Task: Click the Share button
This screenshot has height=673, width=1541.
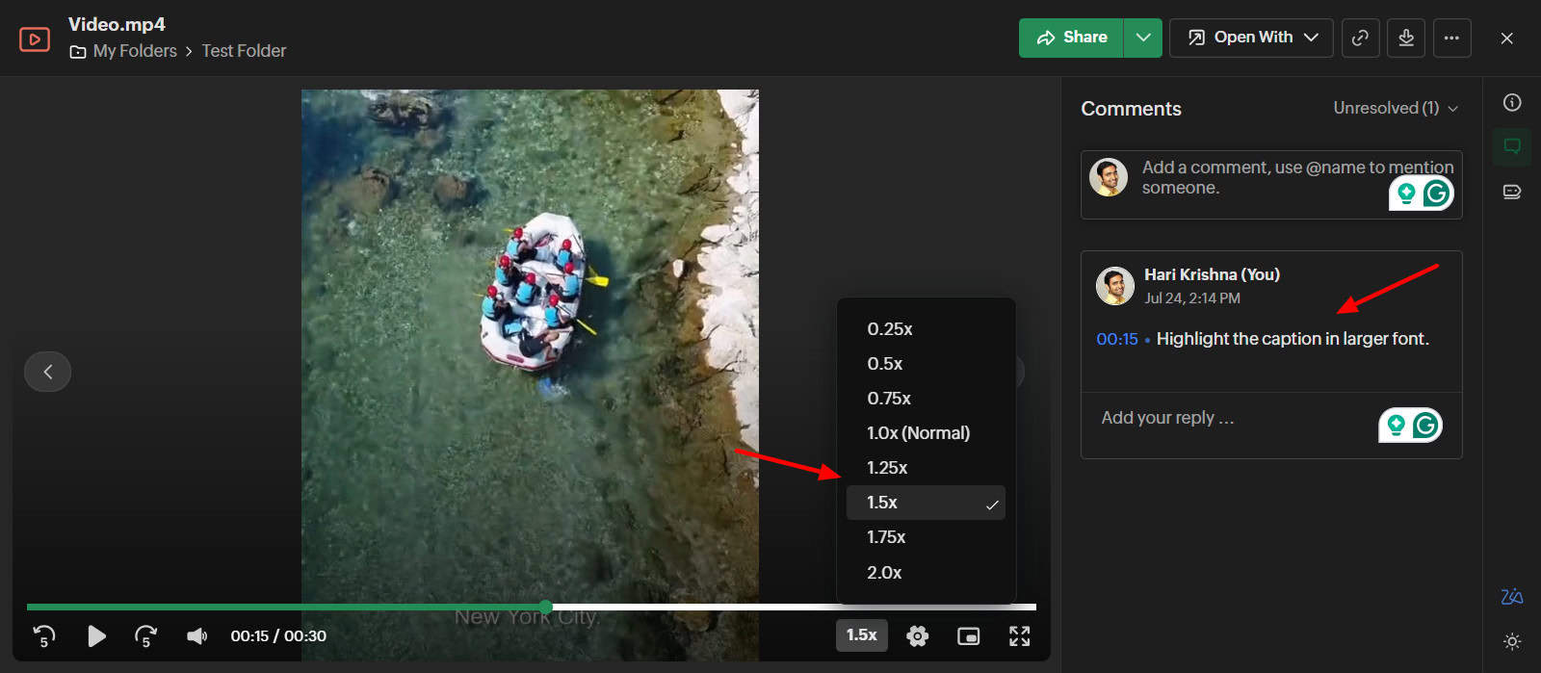Action: pyautogui.click(x=1071, y=38)
